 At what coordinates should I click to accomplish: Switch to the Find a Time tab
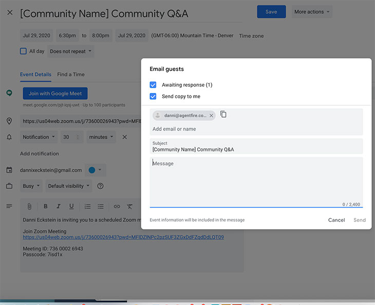(71, 74)
